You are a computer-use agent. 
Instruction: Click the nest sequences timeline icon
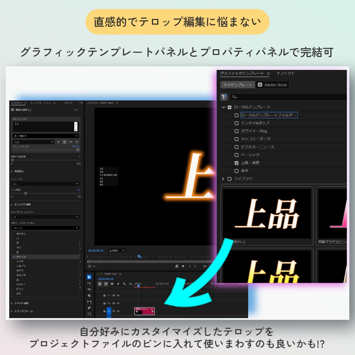click(x=100, y=284)
